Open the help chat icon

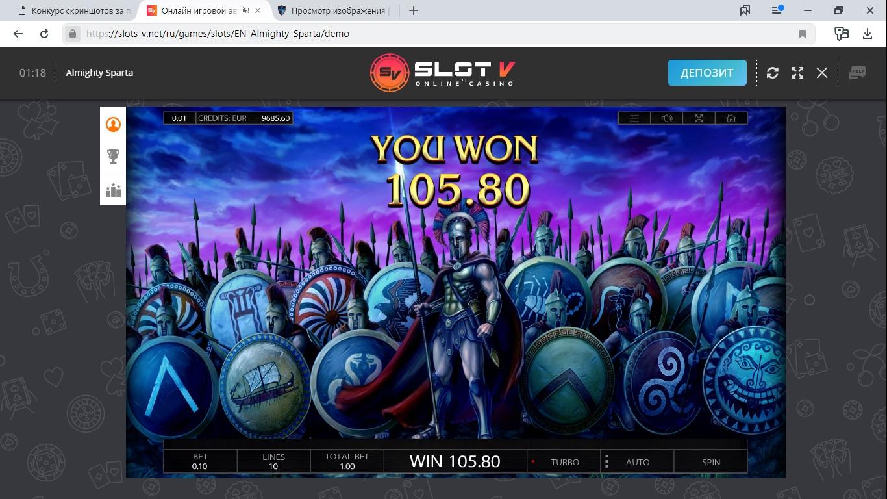pos(857,73)
